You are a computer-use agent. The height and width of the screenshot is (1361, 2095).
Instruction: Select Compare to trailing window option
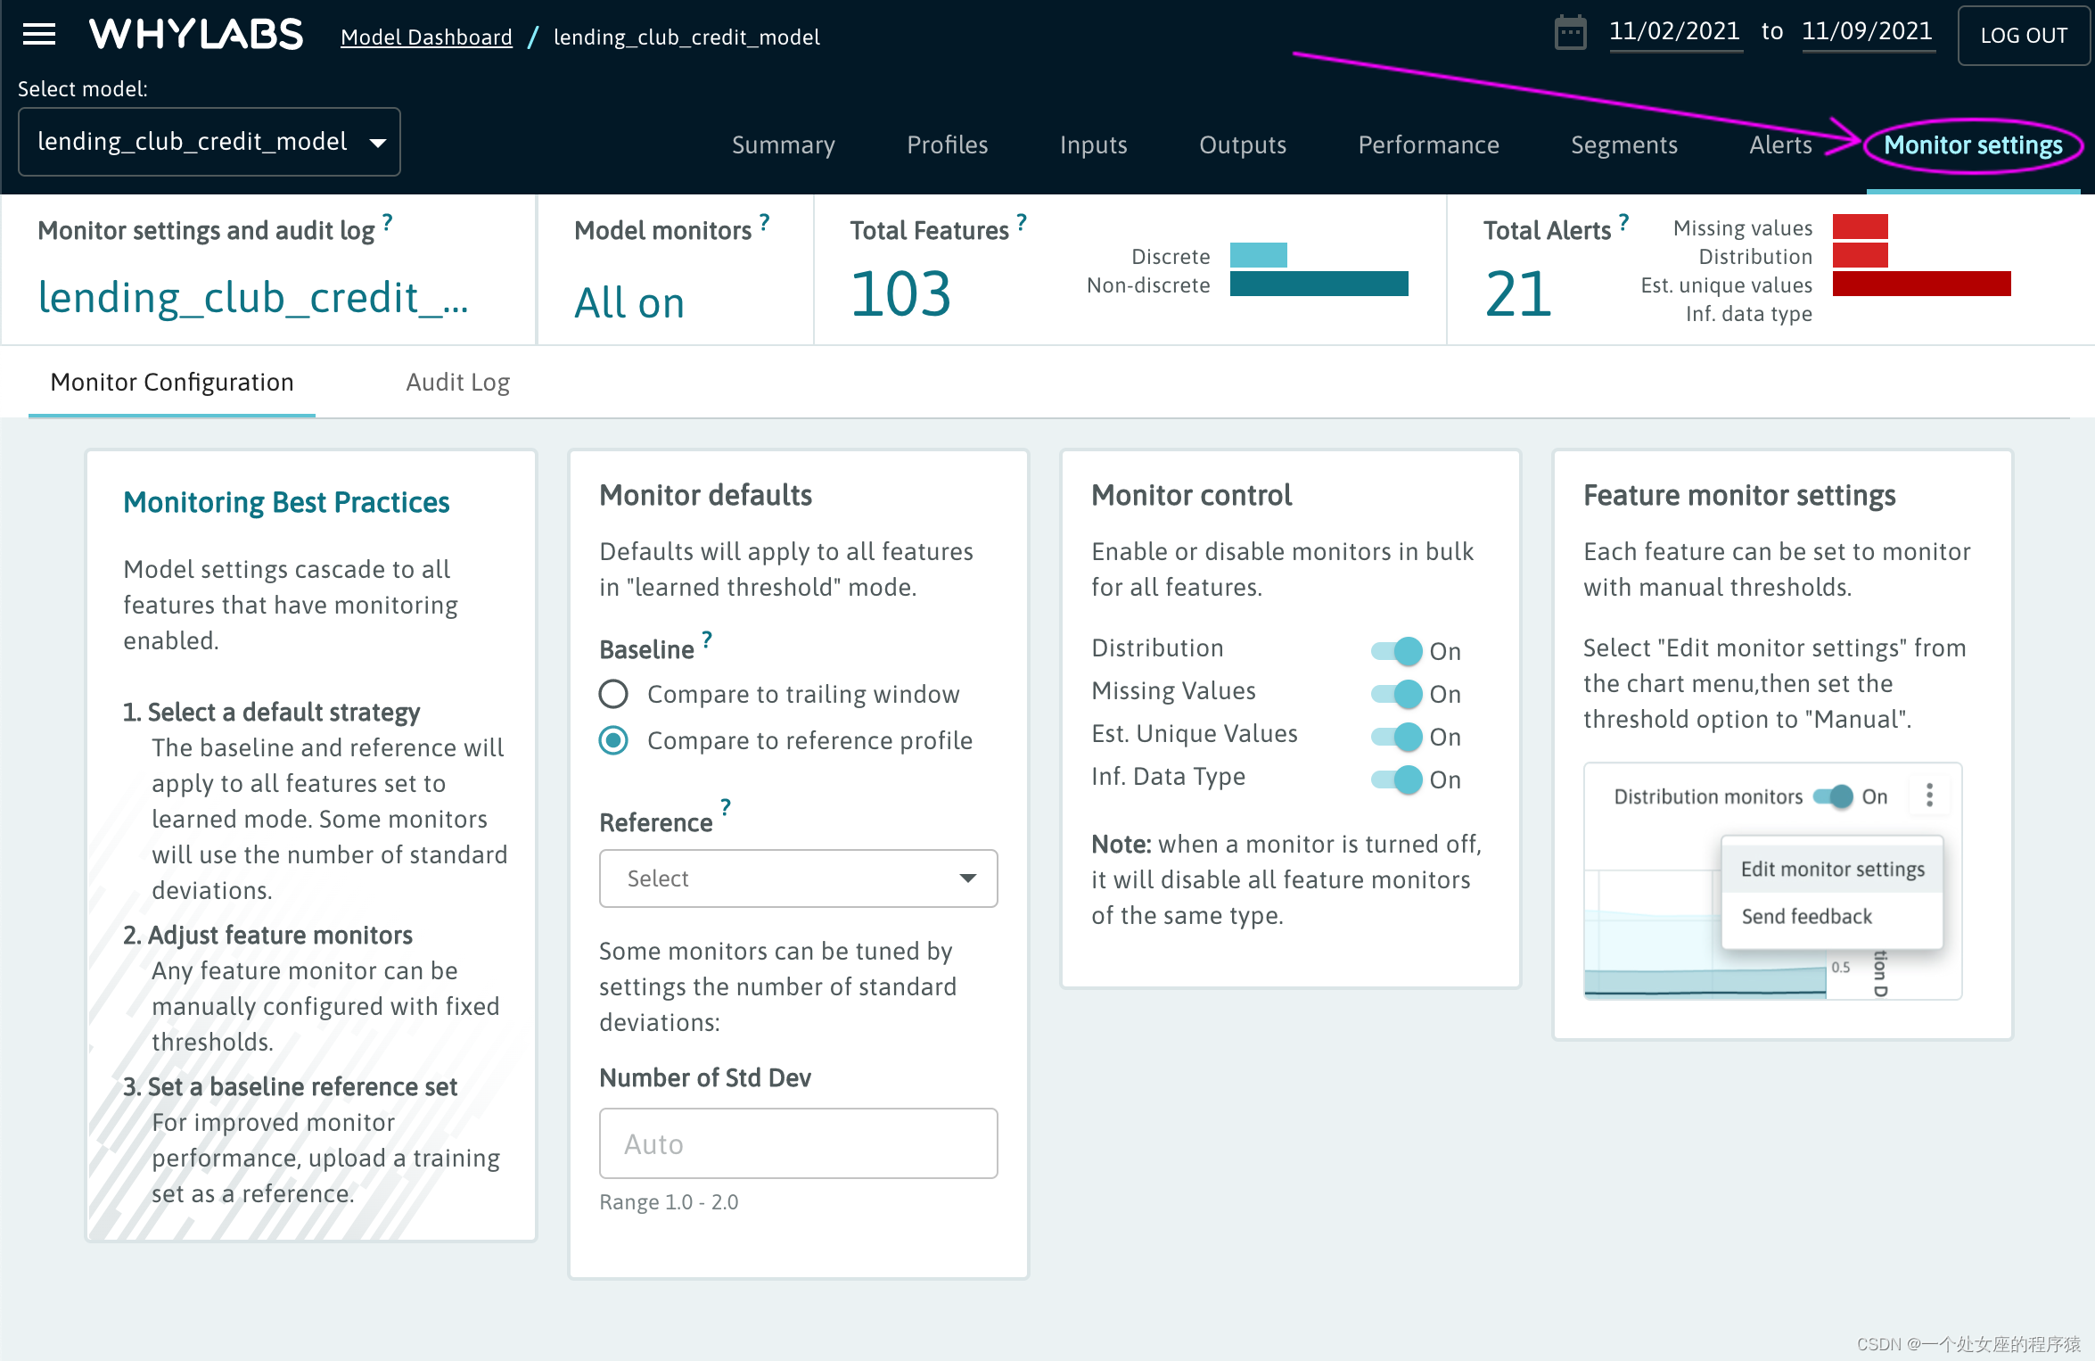coord(613,694)
